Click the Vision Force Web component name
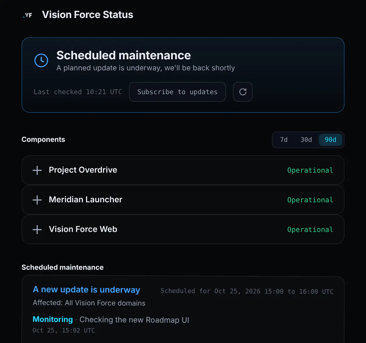Screen dimensions: 366x343 point(83,229)
